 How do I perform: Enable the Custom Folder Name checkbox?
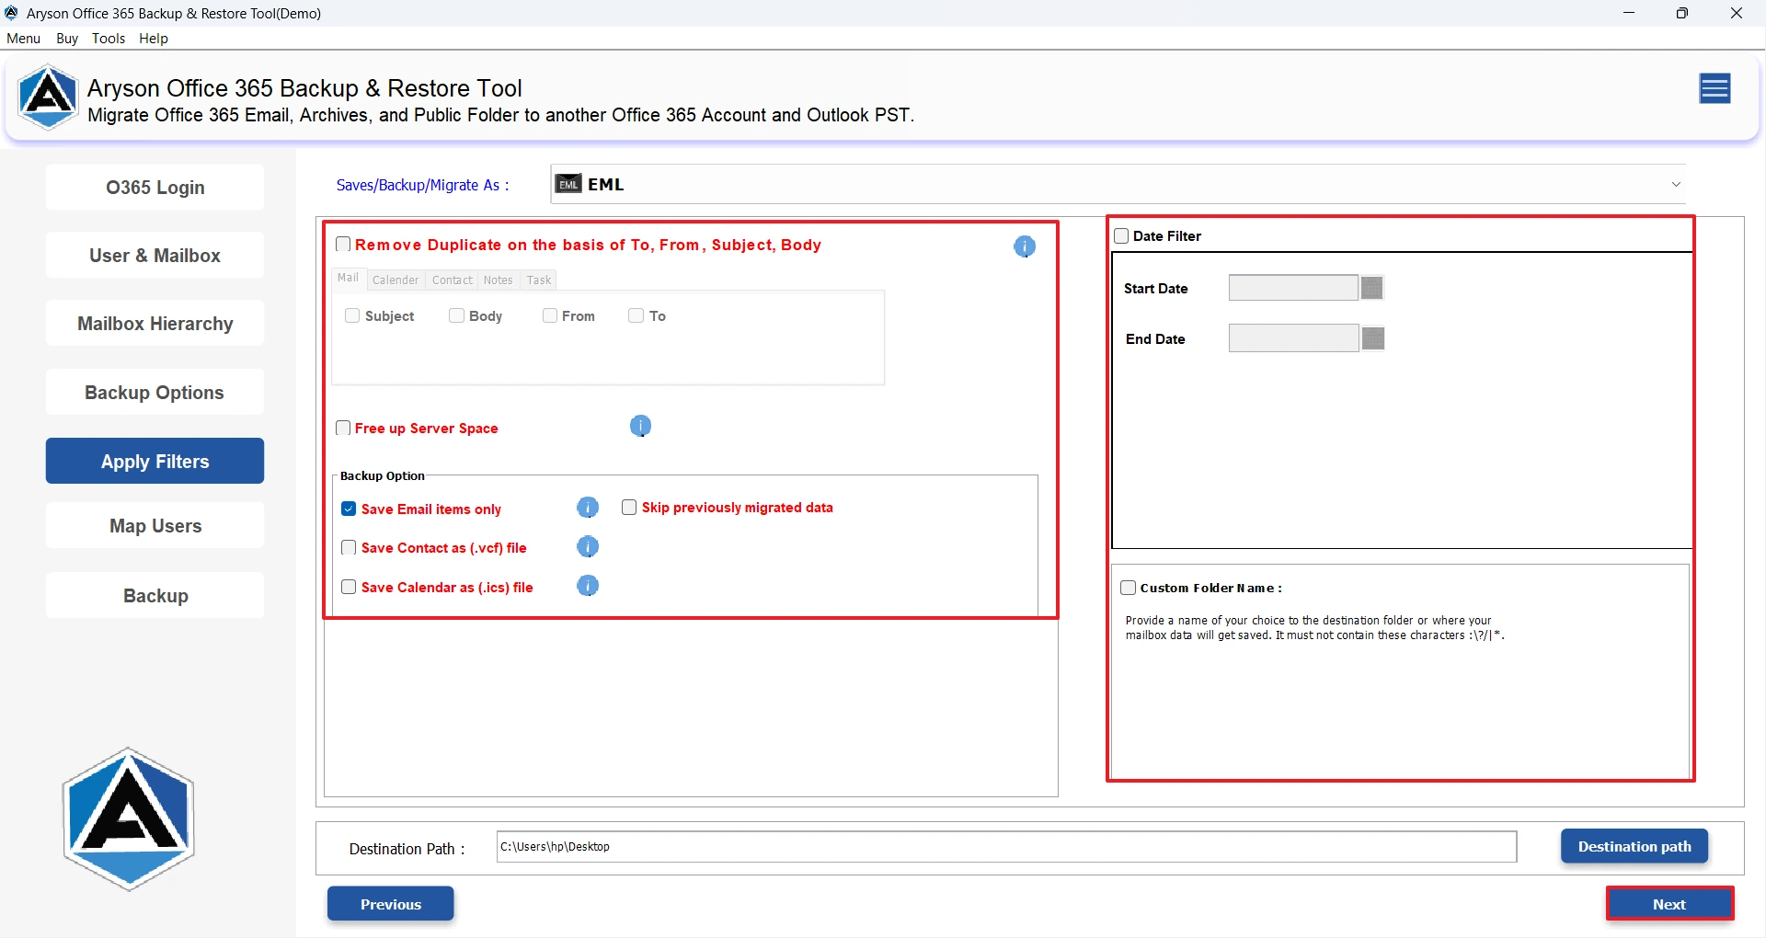click(1129, 588)
